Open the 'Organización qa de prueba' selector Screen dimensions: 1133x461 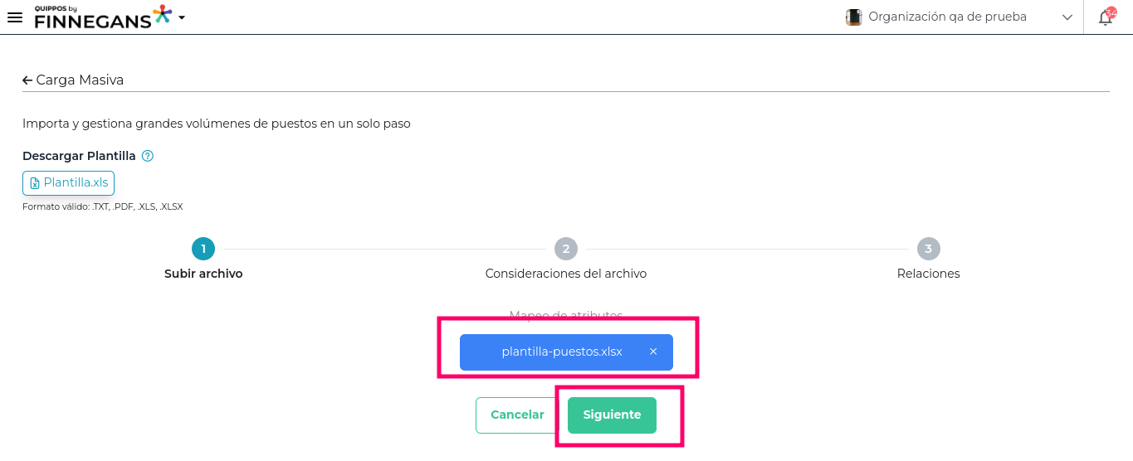click(x=947, y=17)
